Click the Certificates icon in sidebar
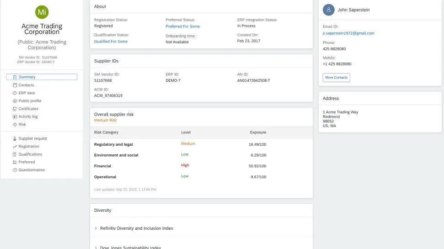This screenshot has height=249, width=444. [15, 109]
